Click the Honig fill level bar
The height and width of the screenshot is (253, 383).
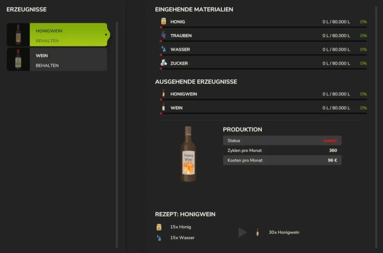click(x=262, y=27)
